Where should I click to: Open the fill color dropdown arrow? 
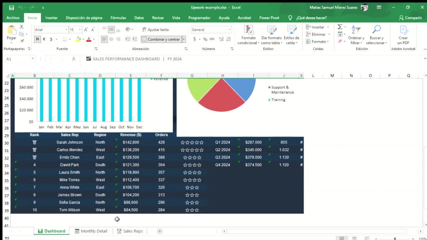click(83, 39)
